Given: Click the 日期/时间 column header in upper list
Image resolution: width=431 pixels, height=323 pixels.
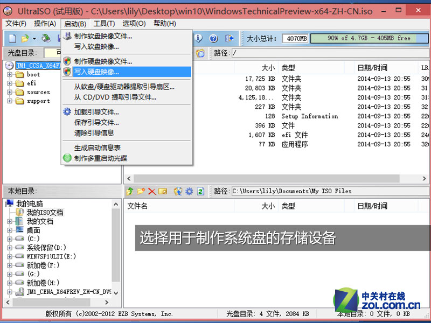Looking at the screenshot, I should coord(386,68).
